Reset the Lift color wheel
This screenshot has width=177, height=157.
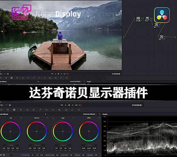(x=21, y=118)
